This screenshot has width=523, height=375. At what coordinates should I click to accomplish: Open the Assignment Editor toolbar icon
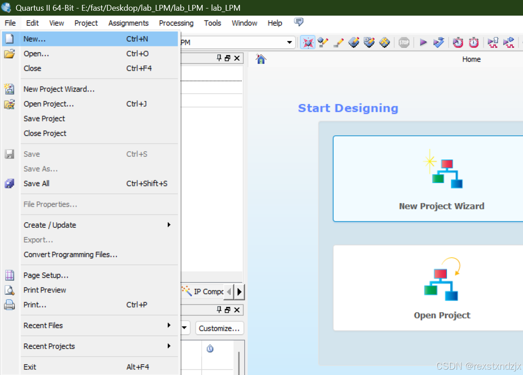323,42
